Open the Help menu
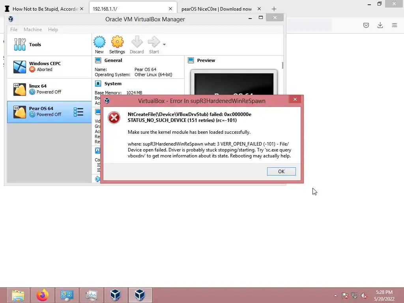The width and height of the screenshot is (404, 303). click(53, 29)
